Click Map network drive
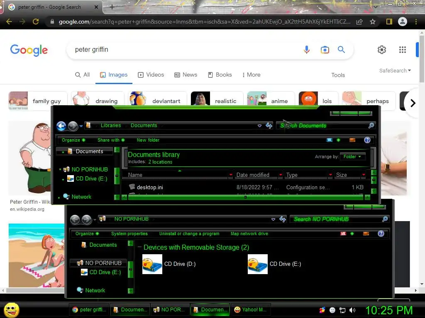The height and width of the screenshot is (318, 425). [x=249, y=234]
